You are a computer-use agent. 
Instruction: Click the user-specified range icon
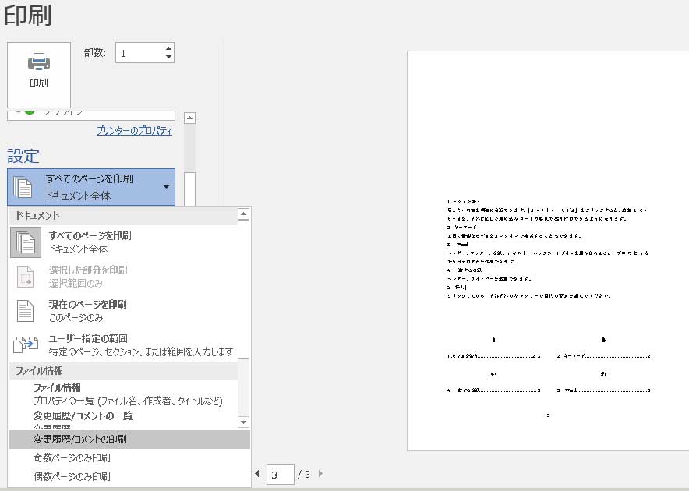click(26, 345)
